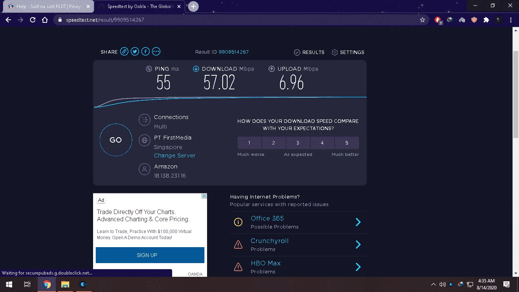Click Office 365 info status icon
Viewport: 519px width, 292px height.
pyautogui.click(x=238, y=222)
